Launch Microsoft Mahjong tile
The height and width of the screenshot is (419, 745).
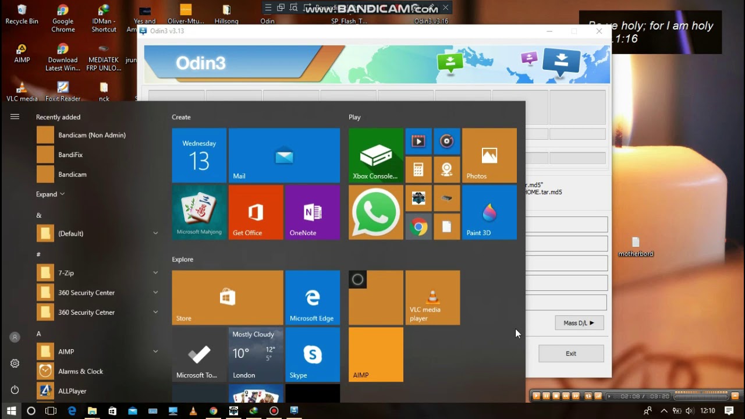pyautogui.click(x=199, y=212)
